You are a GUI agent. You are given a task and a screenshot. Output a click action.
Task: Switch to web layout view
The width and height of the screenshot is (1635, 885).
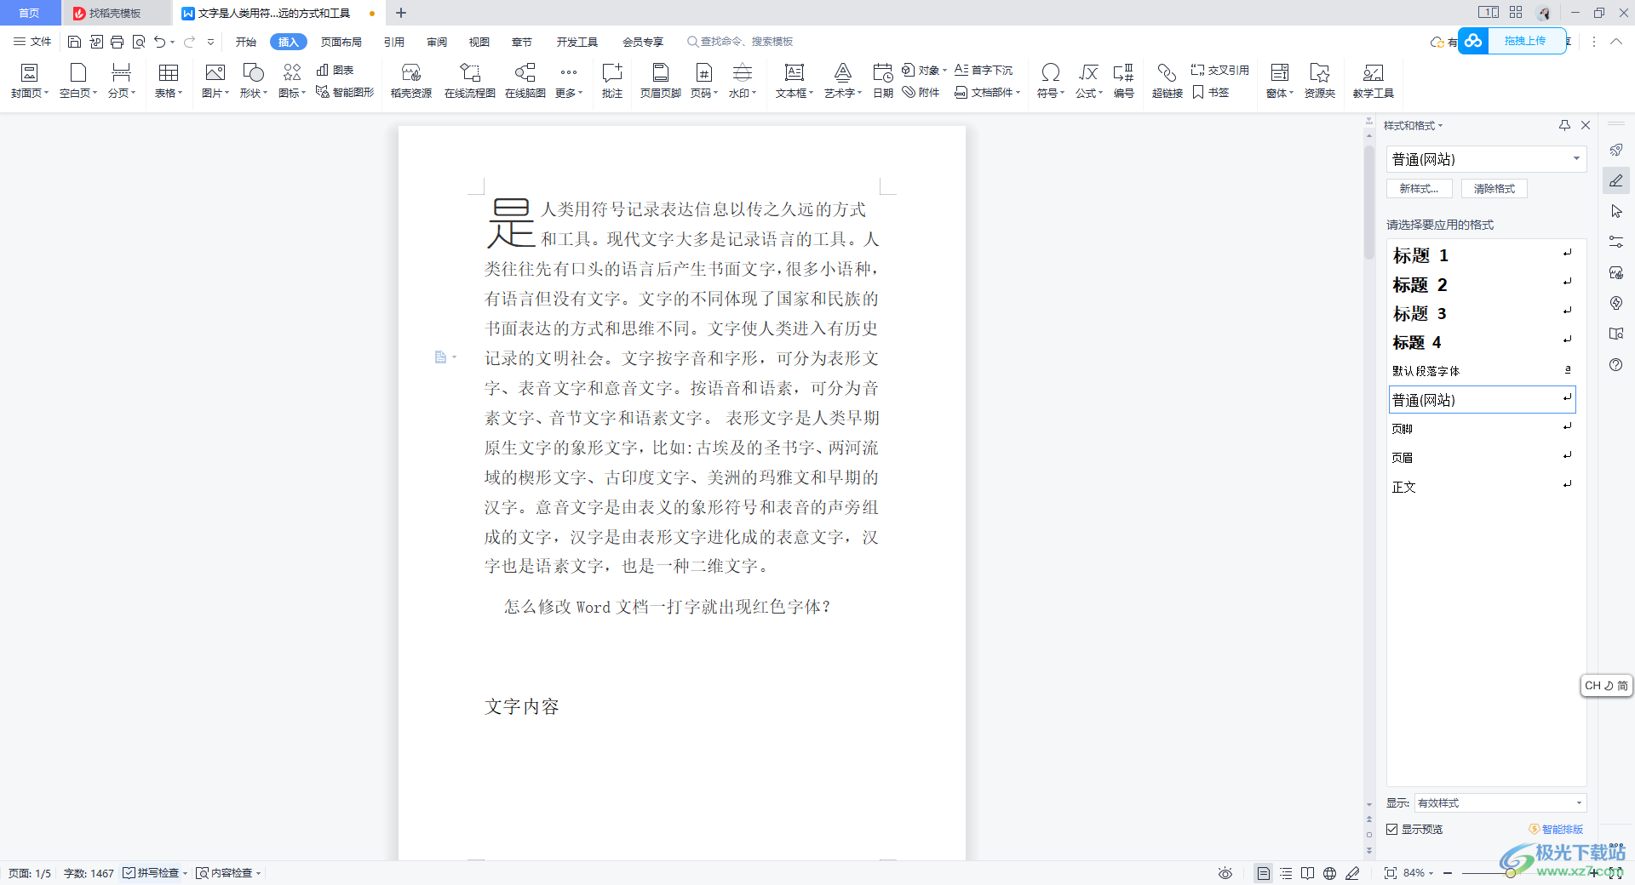(1330, 873)
